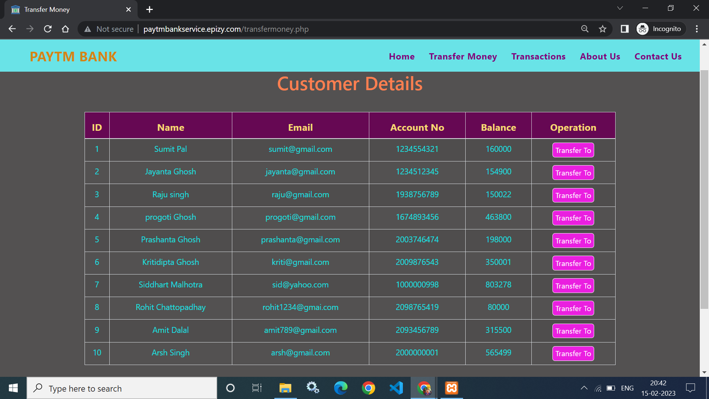Launch Visual Studio Code from the taskbar
This screenshot has width=709, height=399.
click(396, 388)
